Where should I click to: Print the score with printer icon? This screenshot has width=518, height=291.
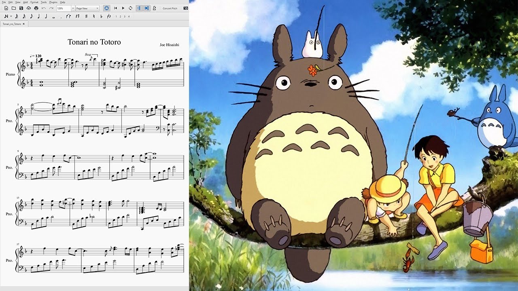coord(36,8)
